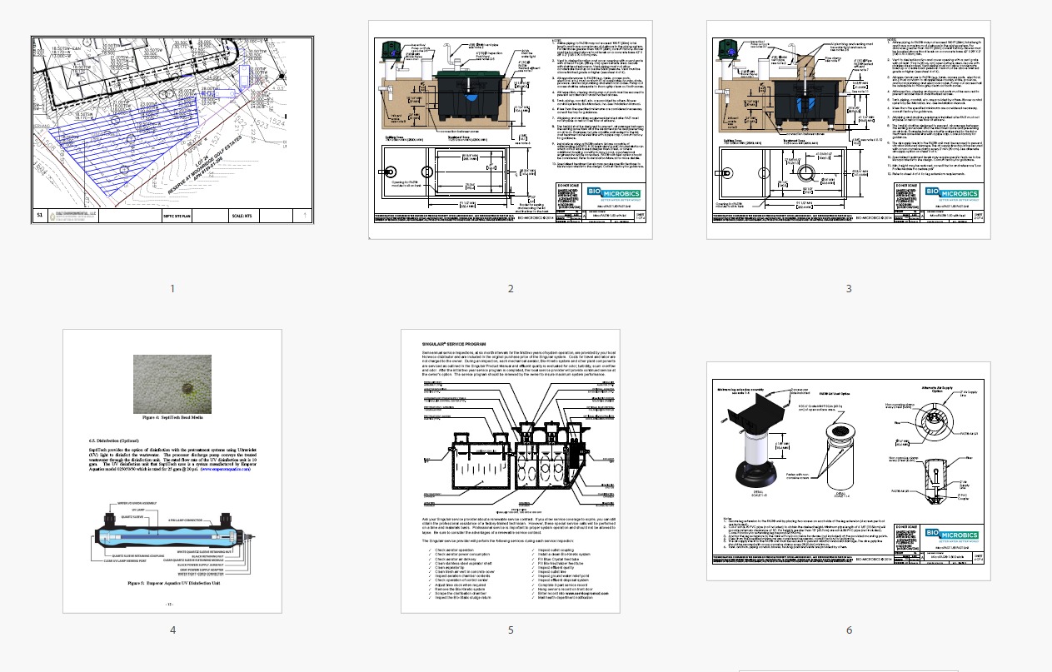Image resolution: width=1052 pixels, height=672 pixels.
Task: Open page 6 thumbnail showing Alternate Air Supply
Action: [849, 471]
